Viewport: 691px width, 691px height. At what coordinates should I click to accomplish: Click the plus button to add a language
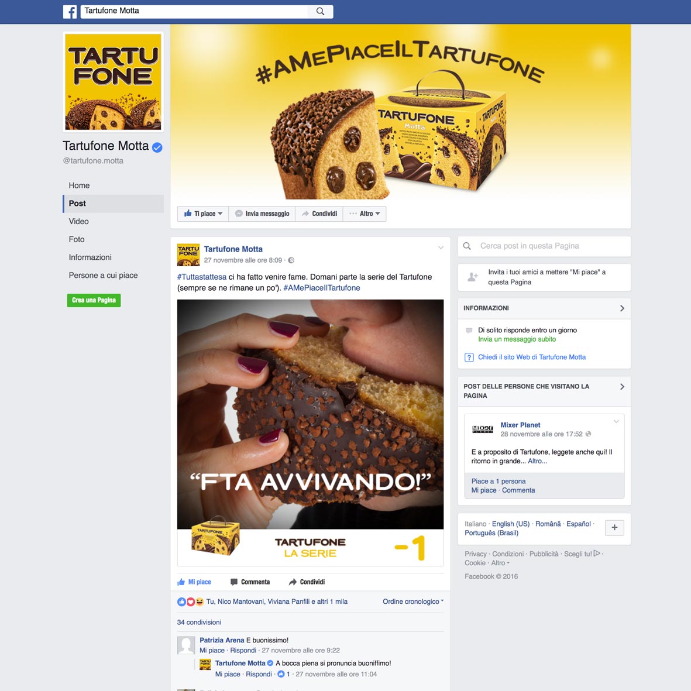click(614, 528)
